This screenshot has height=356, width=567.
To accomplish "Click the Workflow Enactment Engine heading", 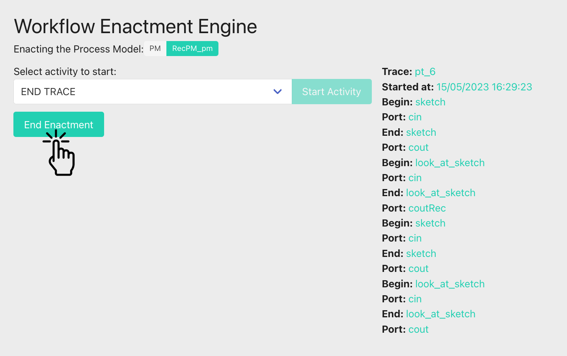I will click(135, 26).
